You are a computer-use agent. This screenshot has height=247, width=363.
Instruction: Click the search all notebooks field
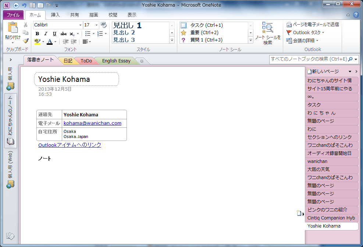click(309, 59)
